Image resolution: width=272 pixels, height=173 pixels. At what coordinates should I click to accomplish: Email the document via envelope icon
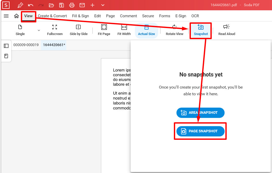(x=82, y=5)
